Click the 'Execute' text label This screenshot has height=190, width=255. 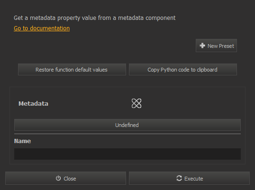click(194, 179)
